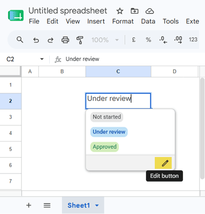Format as currency with pound icon
This screenshot has width=205, height=214.
[134, 40]
